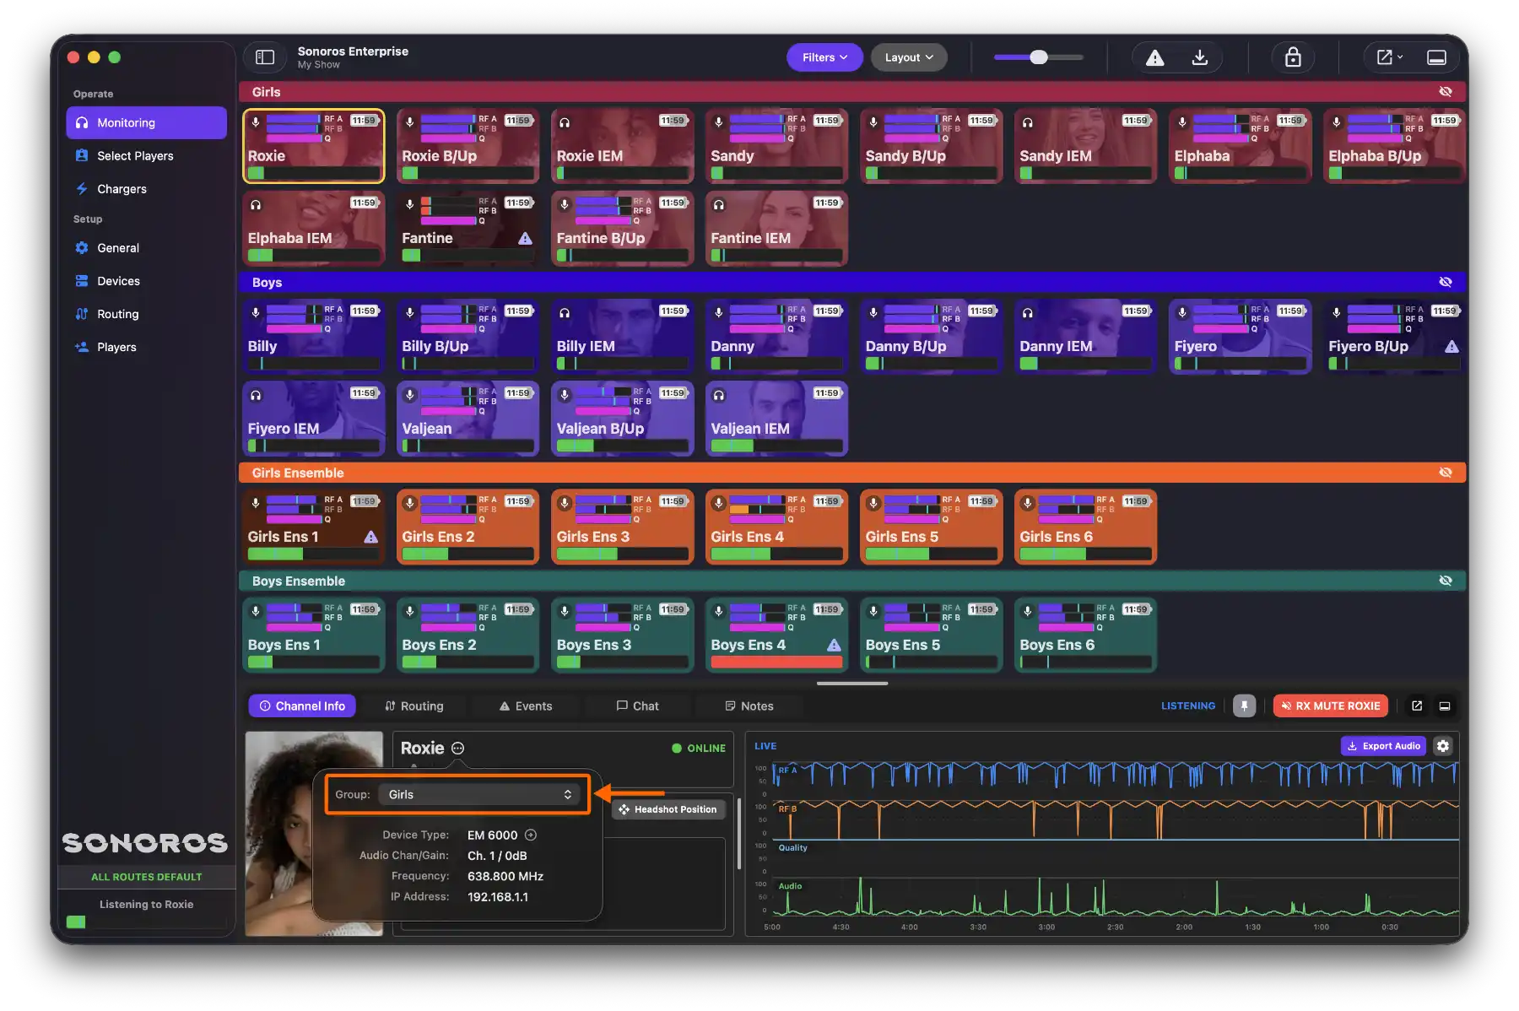Open EM 6000 device type detail icon
The width and height of the screenshot is (1519, 1011).
(531, 835)
